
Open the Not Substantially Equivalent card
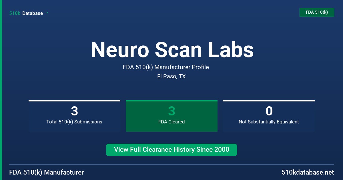tap(269, 116)
